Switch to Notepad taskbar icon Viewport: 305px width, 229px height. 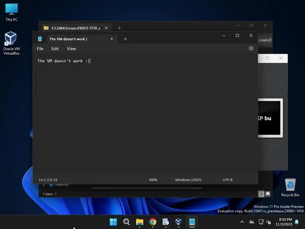(192, 222)
